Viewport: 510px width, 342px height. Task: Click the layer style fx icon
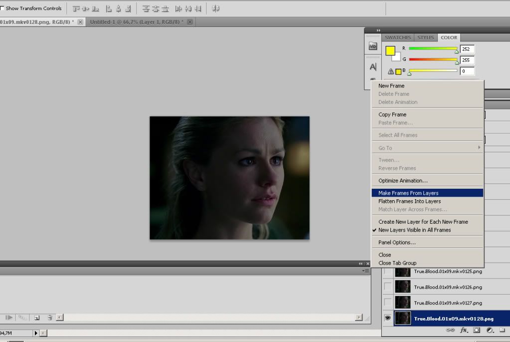pos(464,330)
